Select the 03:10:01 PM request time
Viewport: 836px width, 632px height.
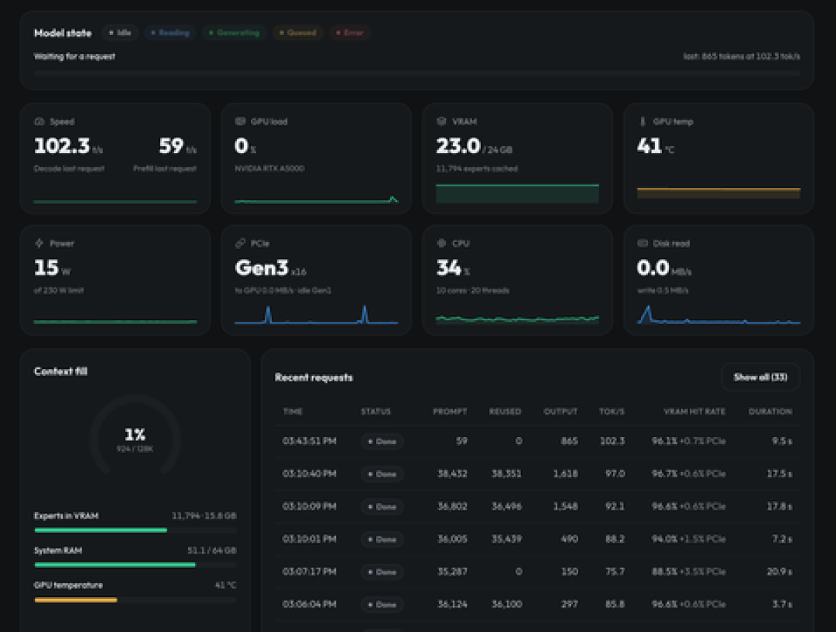click(309, 538)
